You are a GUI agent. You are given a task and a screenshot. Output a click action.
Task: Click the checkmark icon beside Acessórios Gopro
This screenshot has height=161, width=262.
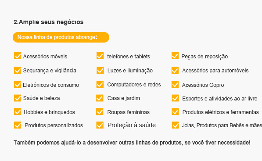click(175, 85)
